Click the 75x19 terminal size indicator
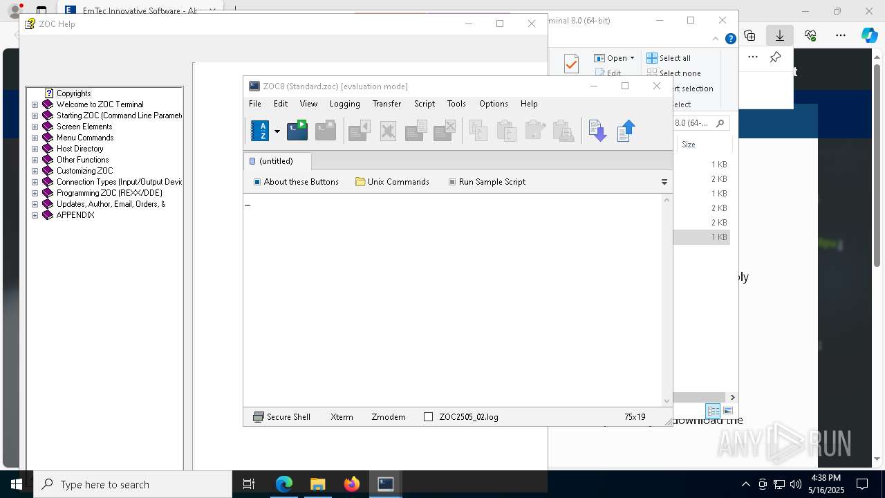 tap(635, 417)
